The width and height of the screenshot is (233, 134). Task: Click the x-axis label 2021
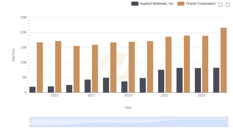(x=165, y=95)
